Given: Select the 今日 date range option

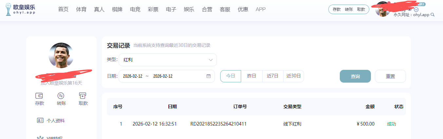Looking at the screenshot, I should click(x=231, y=76).
